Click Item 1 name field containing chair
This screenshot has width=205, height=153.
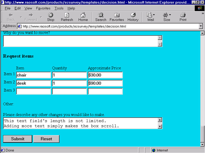(x=34, y=75)
